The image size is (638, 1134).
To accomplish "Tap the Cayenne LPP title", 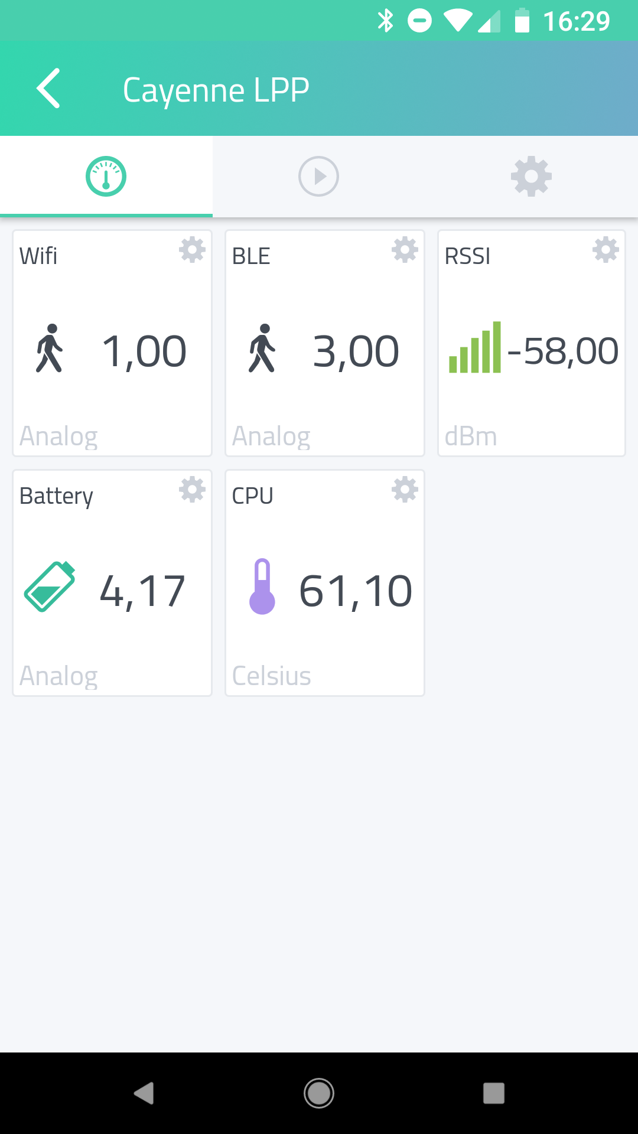I will click(x=216, y=90).
